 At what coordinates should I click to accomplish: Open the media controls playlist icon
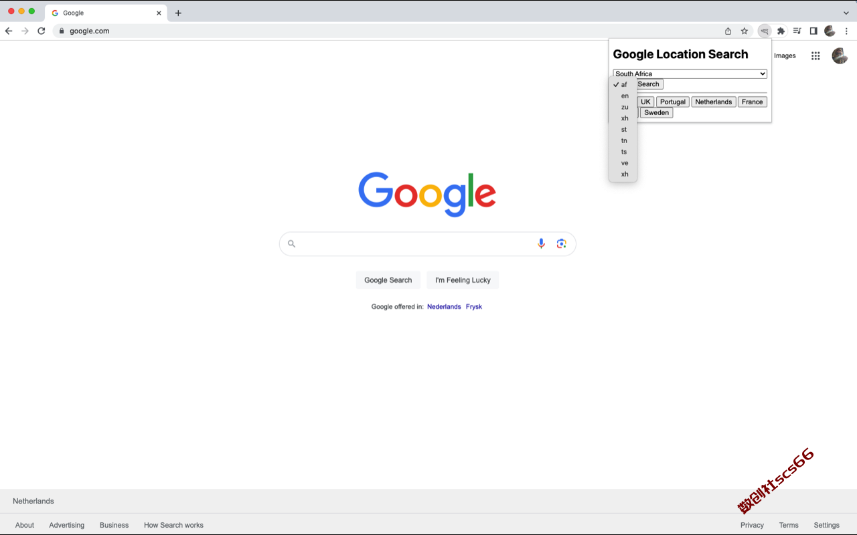coord(797,31)
